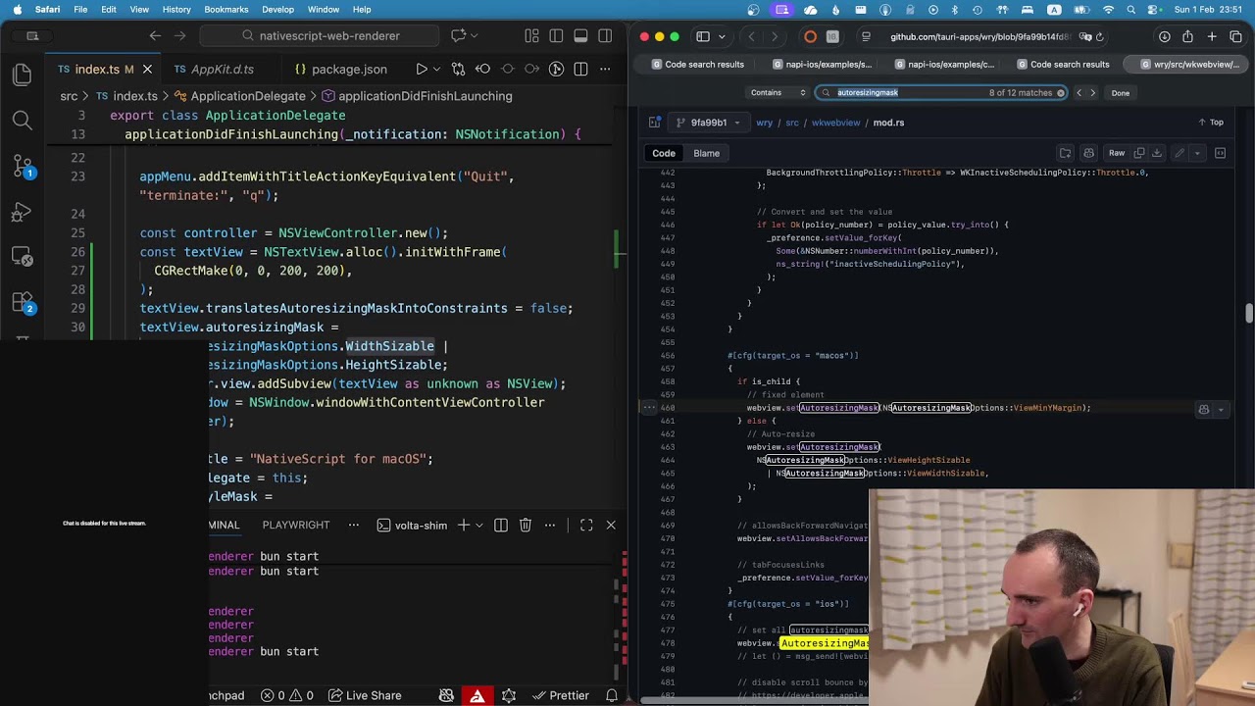Click the Live Share status bar button
The width and height of the screenshot is (1255, 706).
click(363, 695)
